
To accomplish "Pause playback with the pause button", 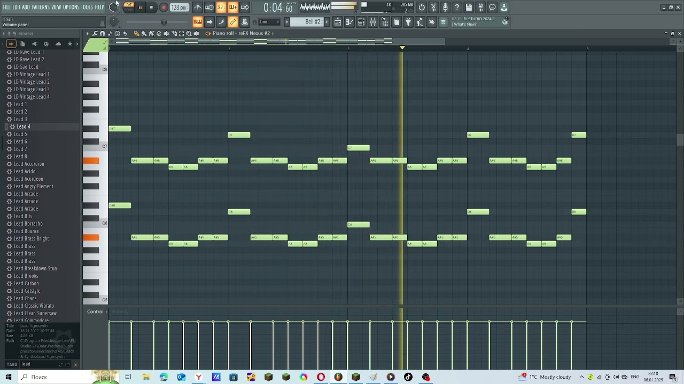I will 140,7.
